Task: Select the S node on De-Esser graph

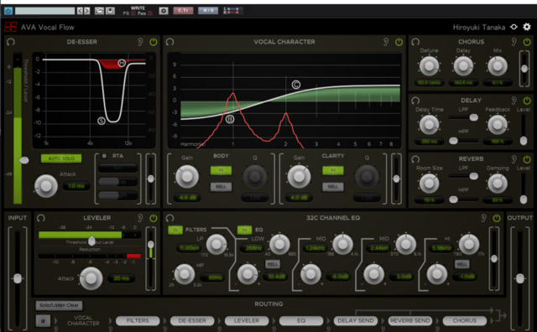Action: 102,121
